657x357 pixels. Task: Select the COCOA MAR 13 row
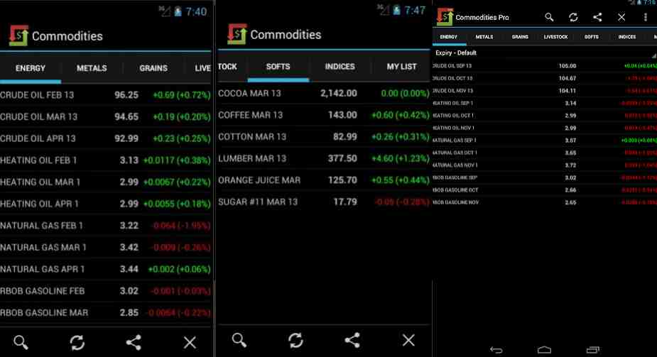(323, 93)
